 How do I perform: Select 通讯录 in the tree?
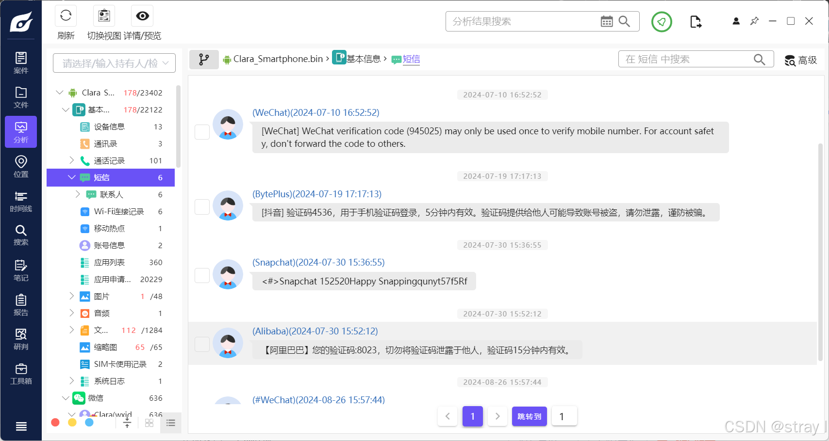tap(106, 143)
